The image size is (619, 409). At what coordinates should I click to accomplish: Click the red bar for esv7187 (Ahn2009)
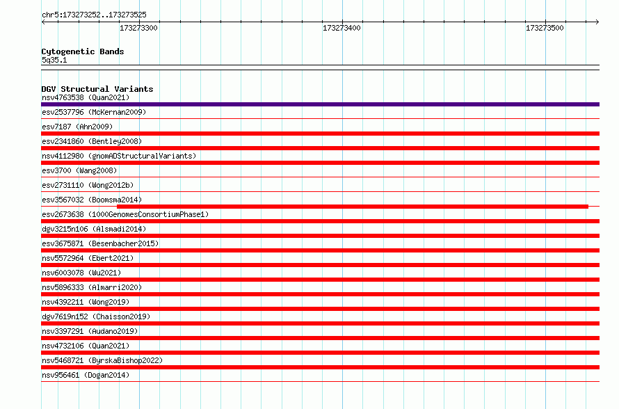[x=320, y=134]
